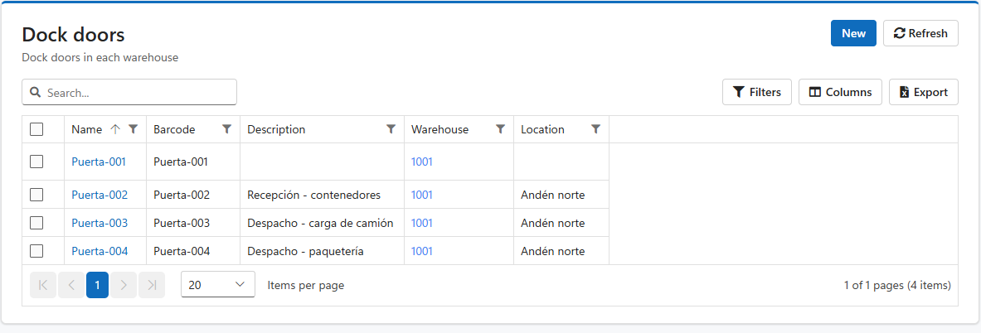Click the Export button
The width and height of the screenshot is (981, 333).
[x=924, y=92]
